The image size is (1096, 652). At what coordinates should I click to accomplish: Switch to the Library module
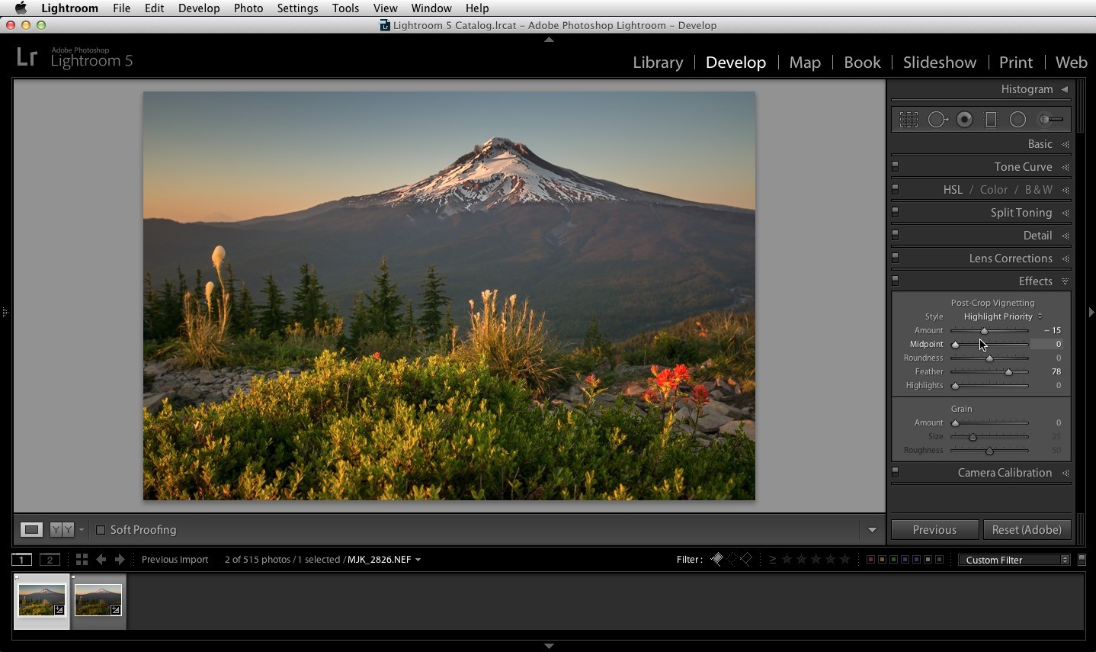(658, 63)
